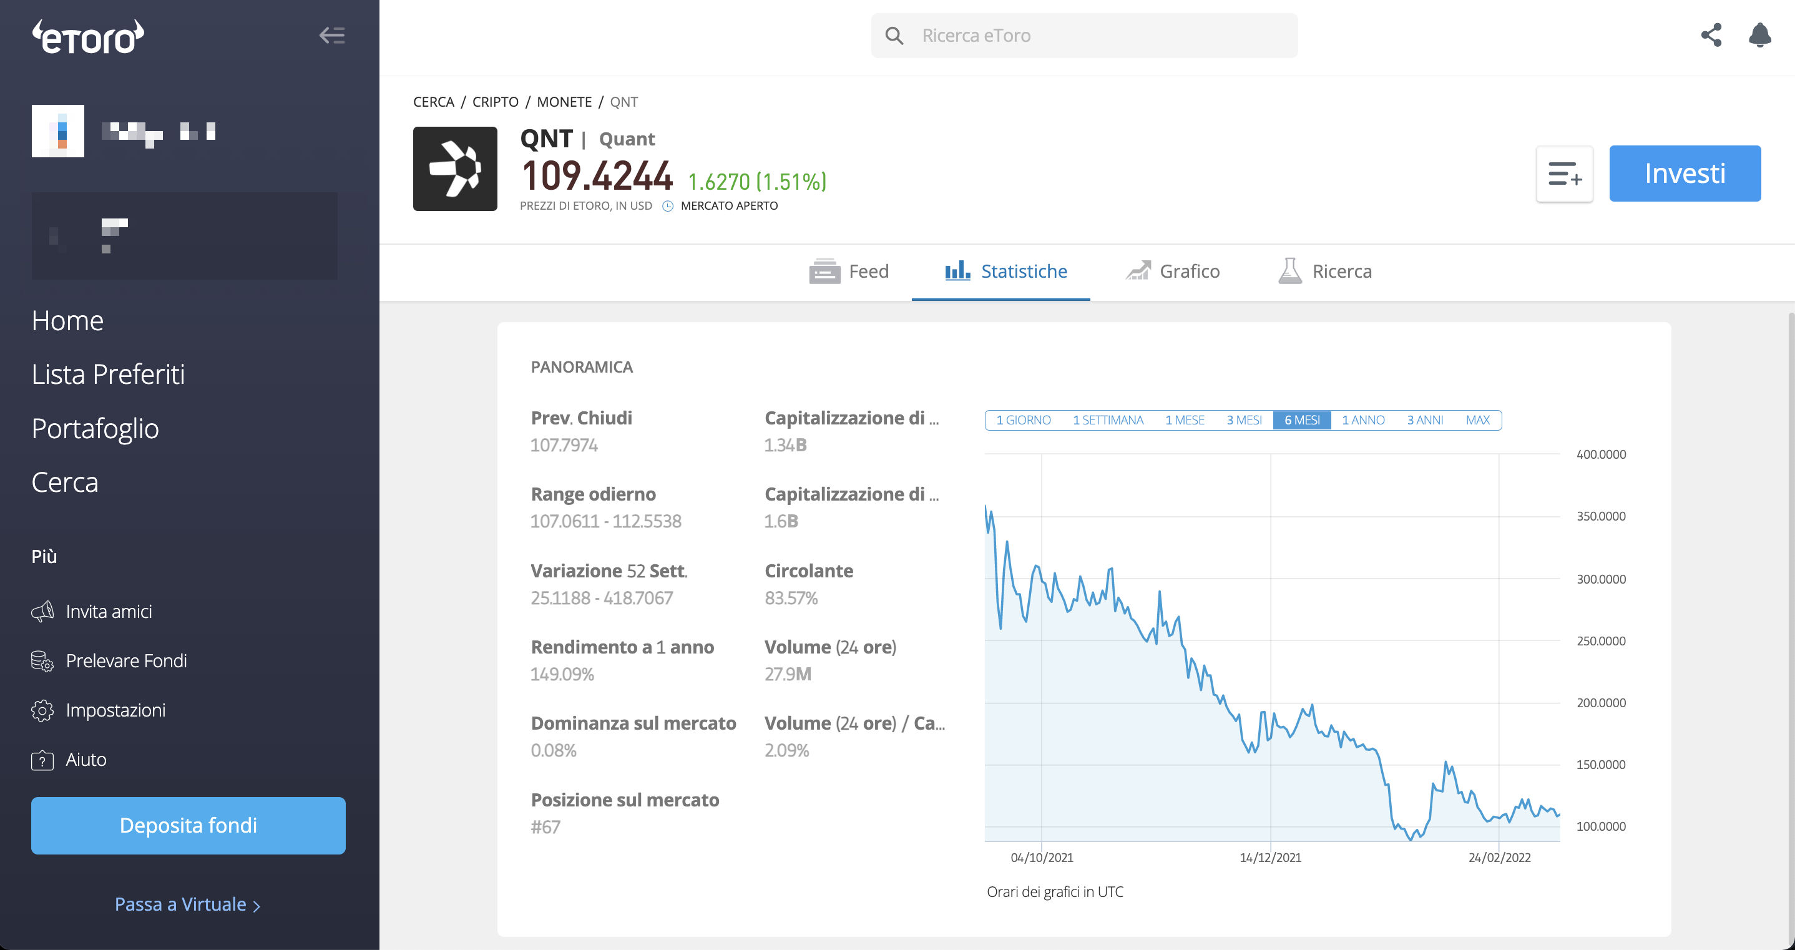Viewport: 1795px width, 950px height.
Task: Open Invita amici via the megaphone icon
Action: [42, 611]
